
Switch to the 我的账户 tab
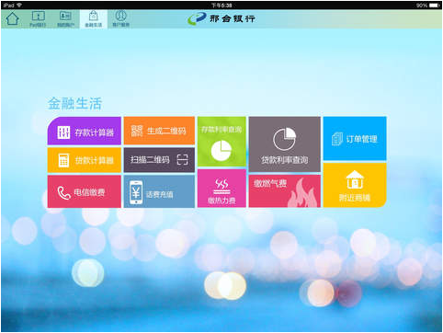click(x=65, y=19)
